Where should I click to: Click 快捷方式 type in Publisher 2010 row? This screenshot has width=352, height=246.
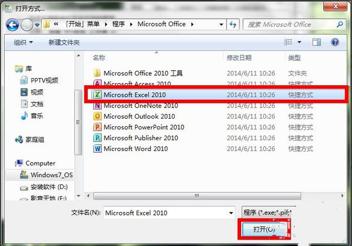(300, 138)
